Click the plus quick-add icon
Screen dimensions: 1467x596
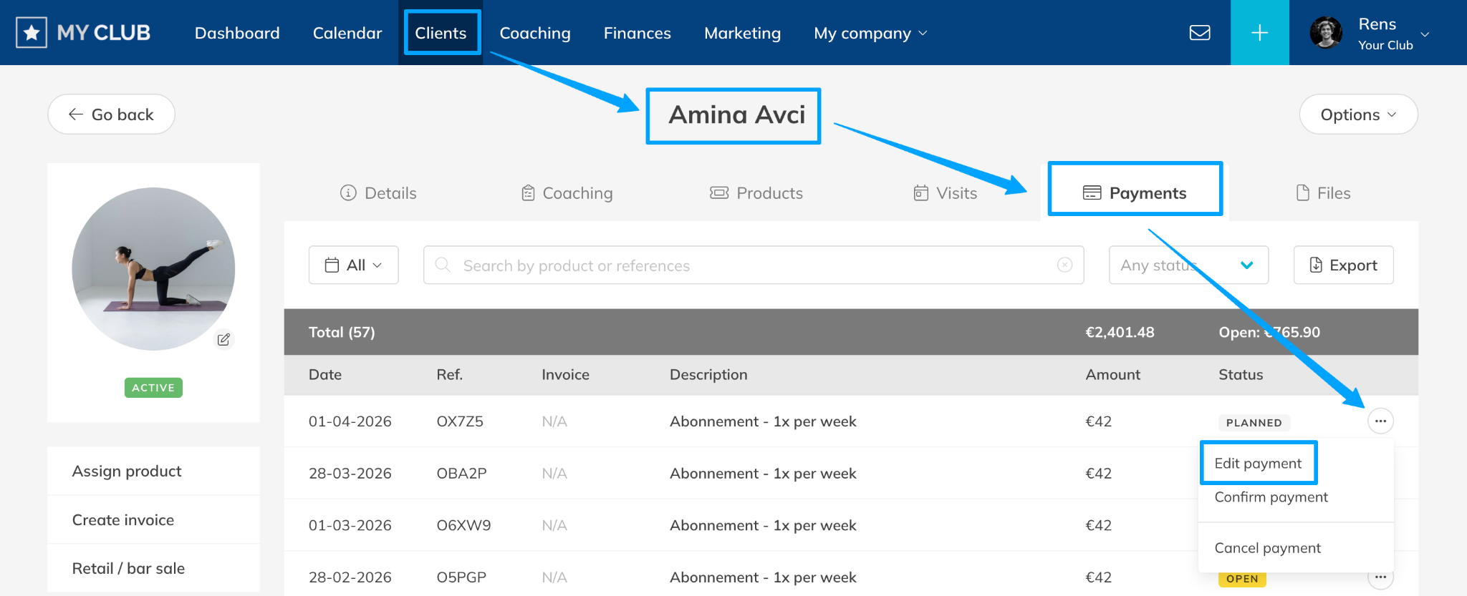point(1259,33)
